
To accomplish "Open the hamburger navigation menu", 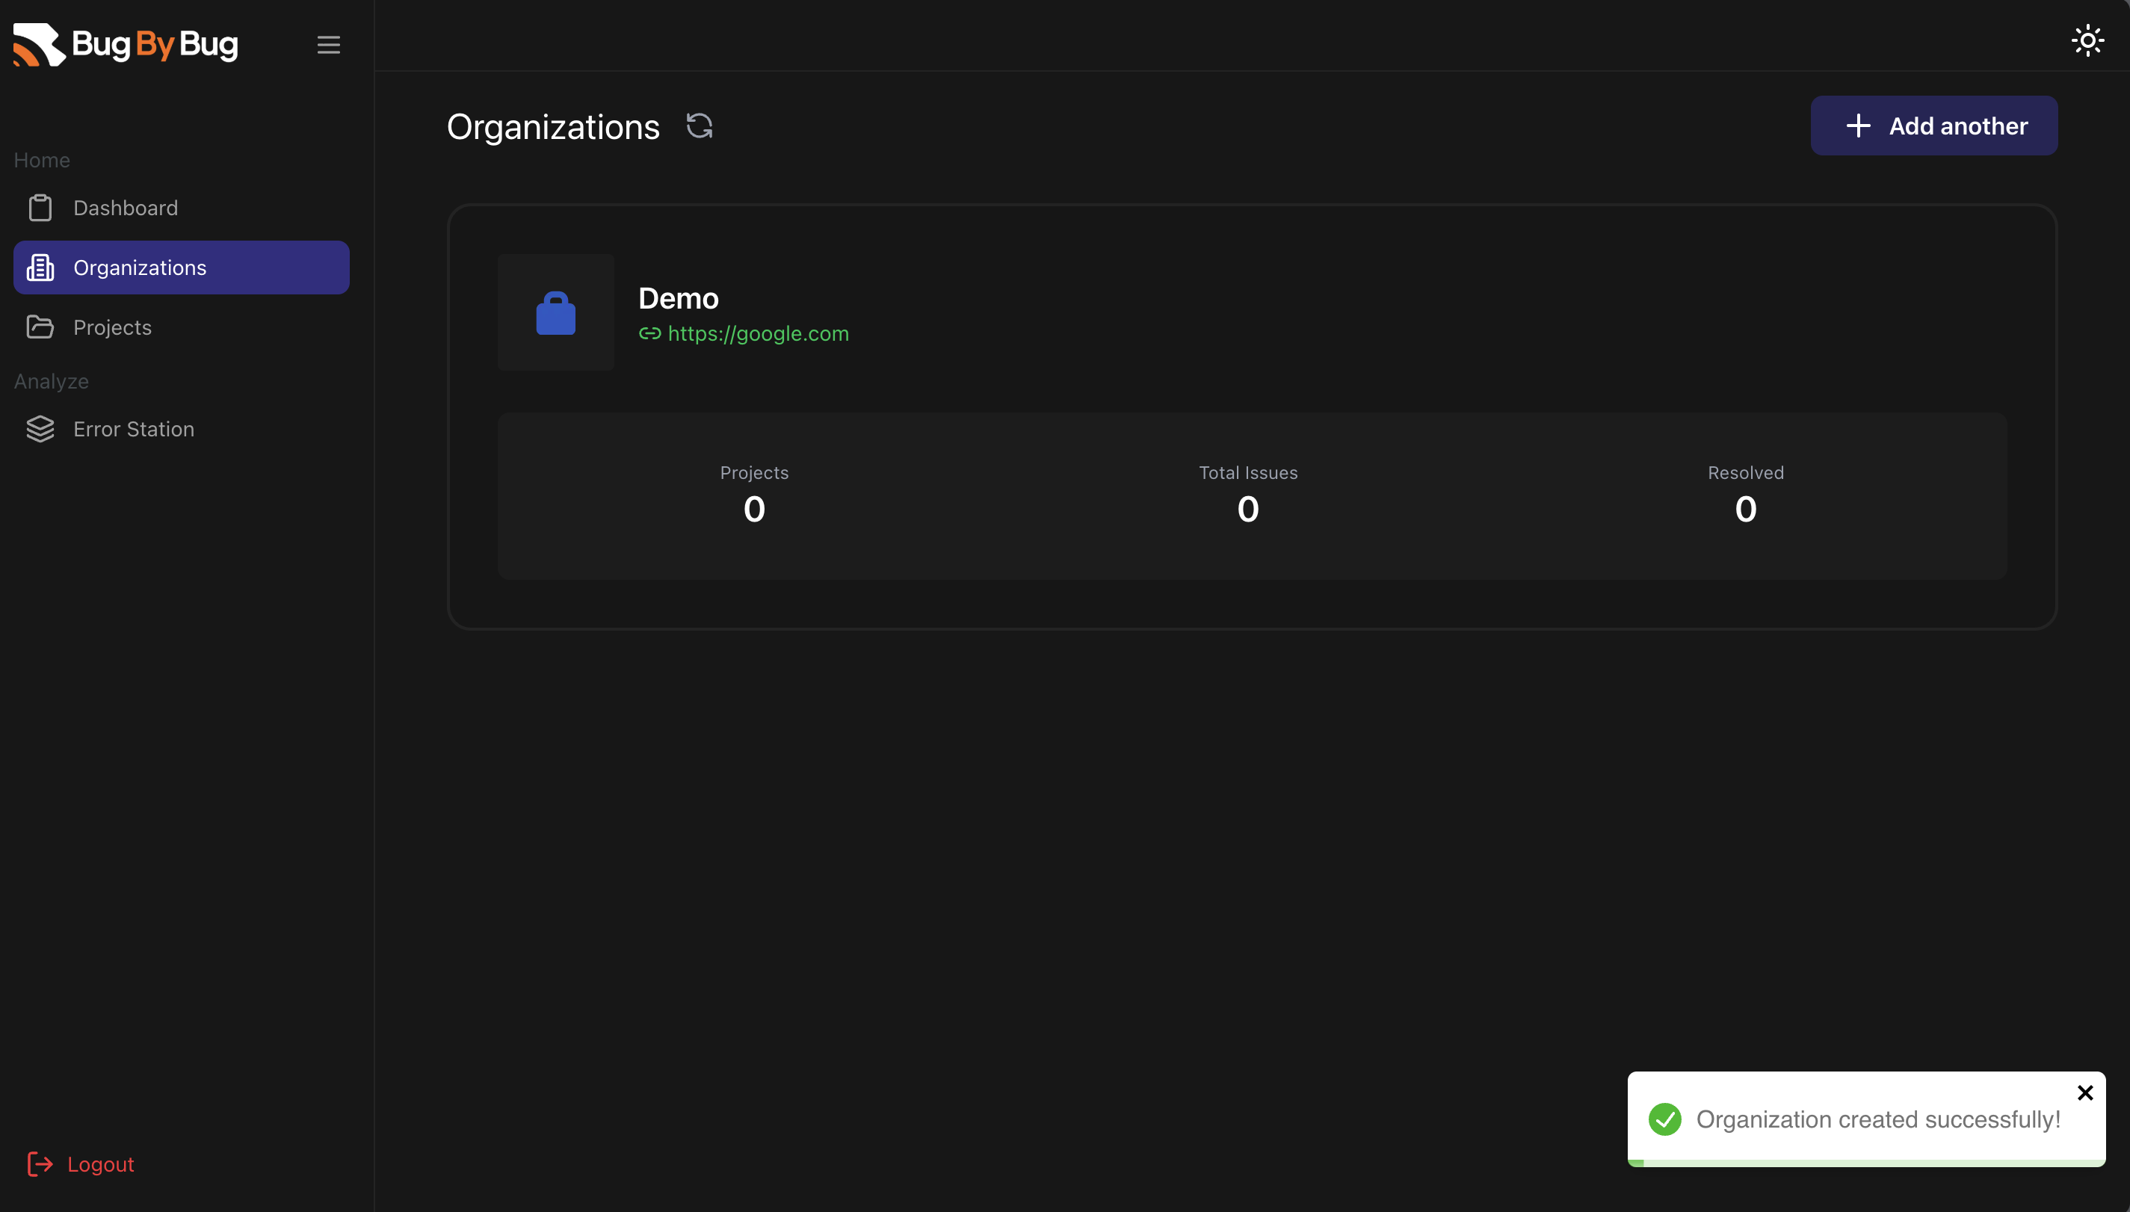I will [x=328, y=44].
